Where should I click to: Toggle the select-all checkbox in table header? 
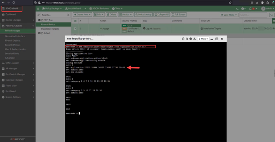pyautogui.click(x=75, y=21)
